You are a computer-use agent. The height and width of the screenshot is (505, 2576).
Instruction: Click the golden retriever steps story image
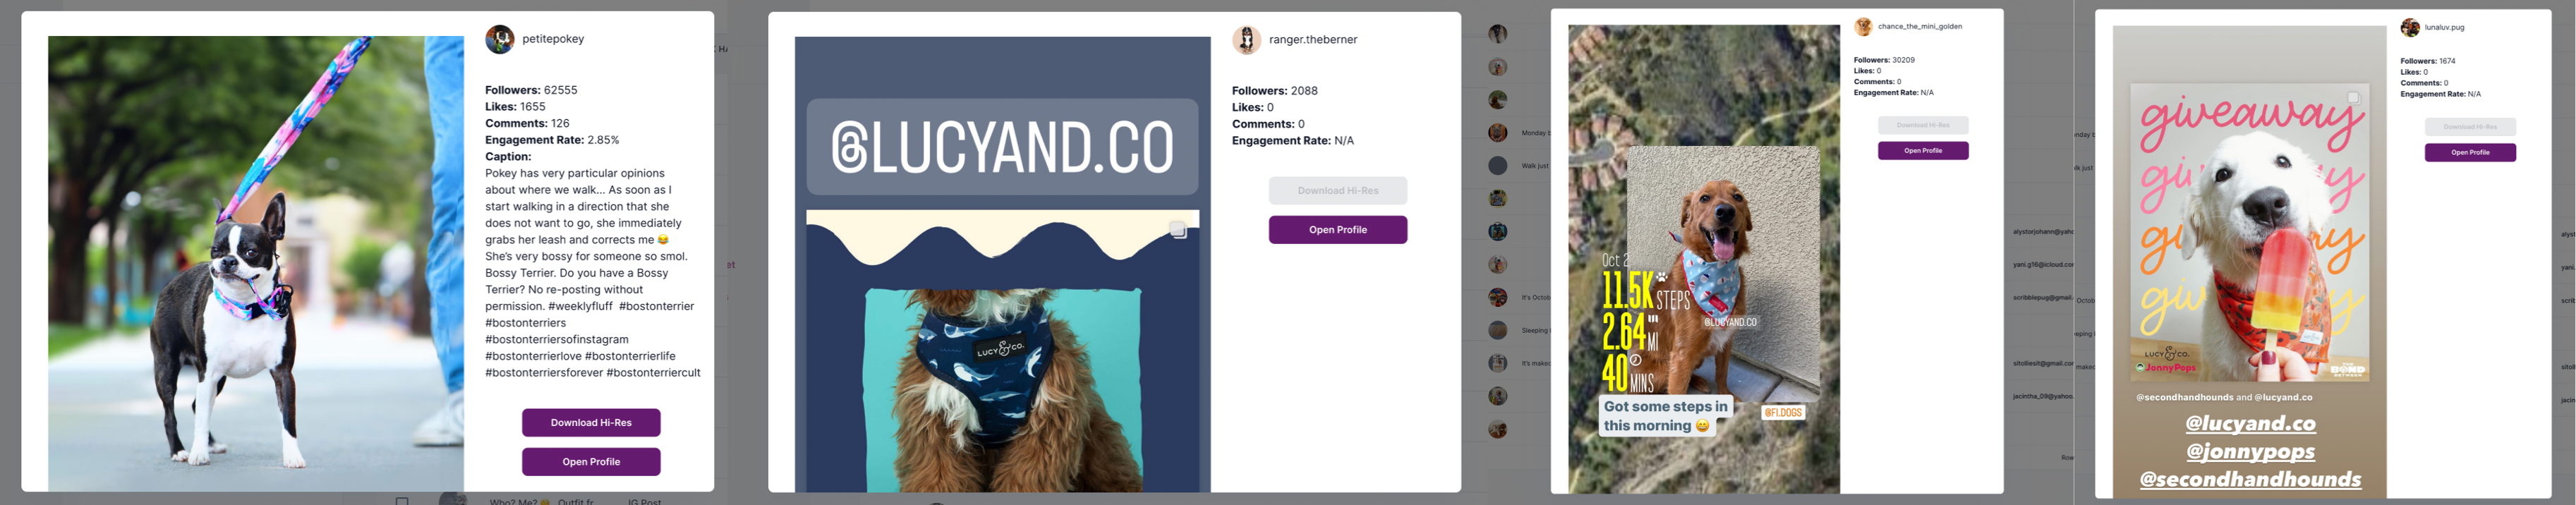pos(1704,259)
